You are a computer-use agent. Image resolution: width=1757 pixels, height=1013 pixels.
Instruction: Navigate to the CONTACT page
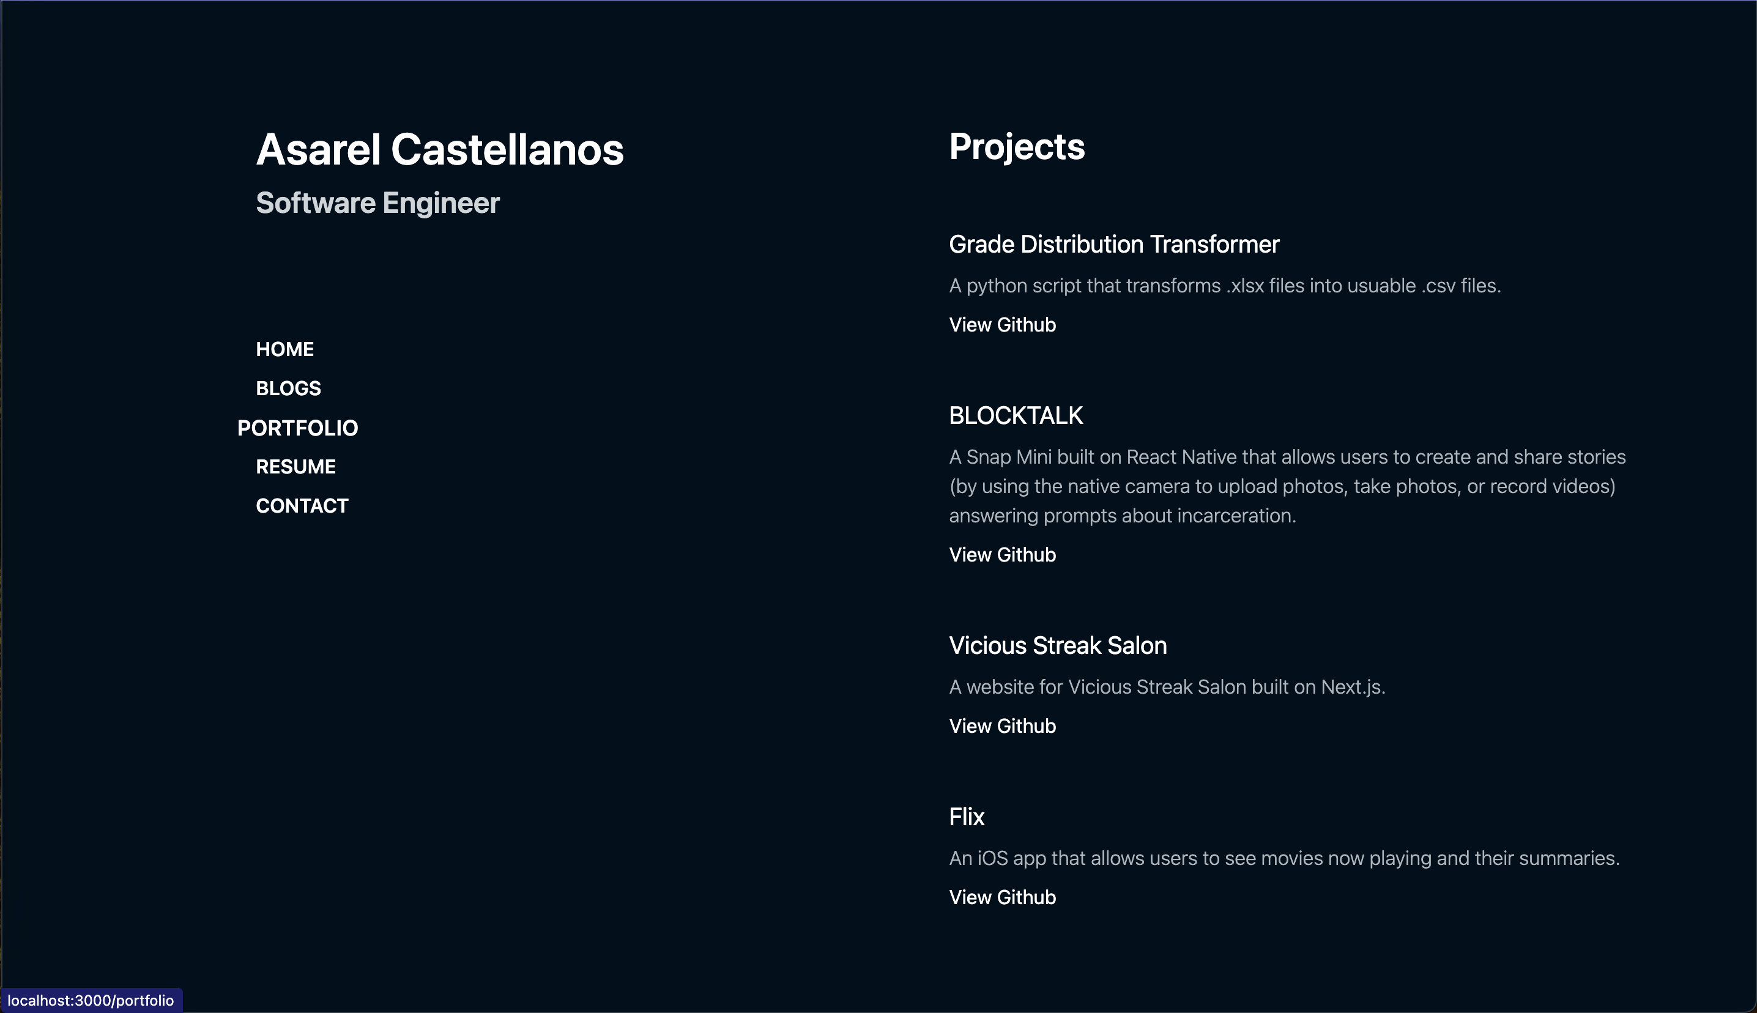(x=302, y=506)
